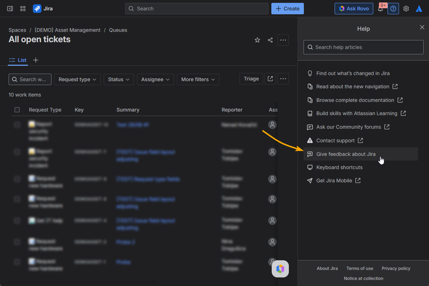Click the chat icon beside Community forums
Screen dimensions: 429x286
(x=310, y=127)
